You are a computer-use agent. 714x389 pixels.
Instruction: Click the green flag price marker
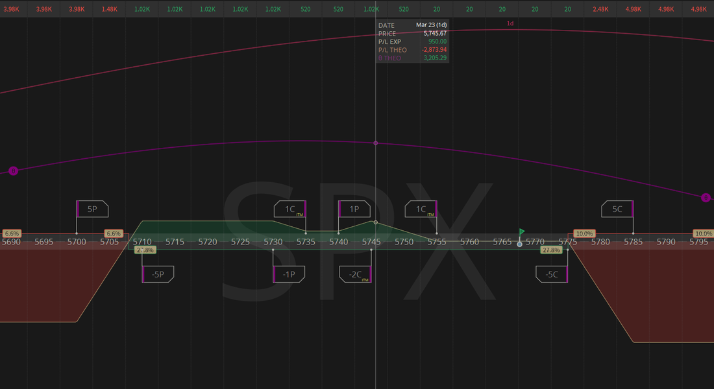522,232
